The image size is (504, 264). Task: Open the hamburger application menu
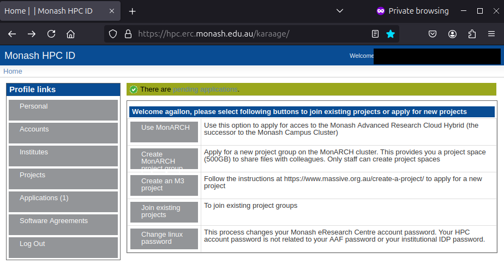click(x=491, y=34)
